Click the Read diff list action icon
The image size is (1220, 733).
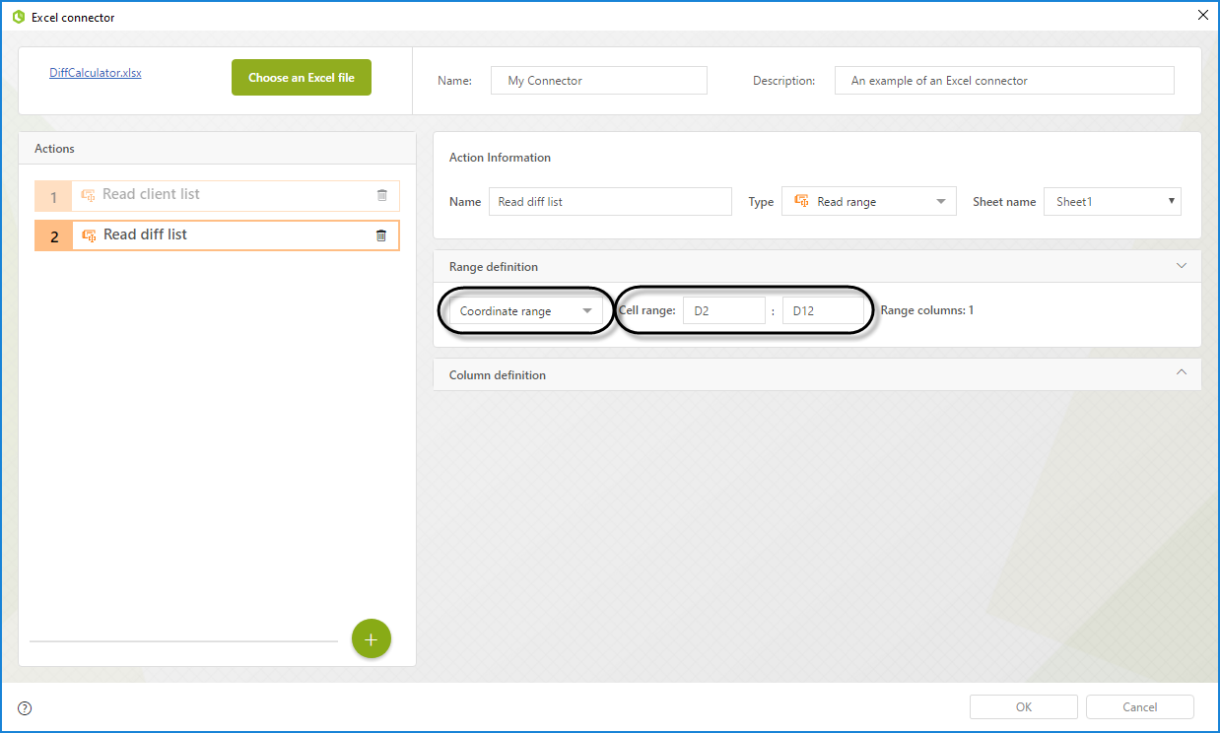(89, 235)
